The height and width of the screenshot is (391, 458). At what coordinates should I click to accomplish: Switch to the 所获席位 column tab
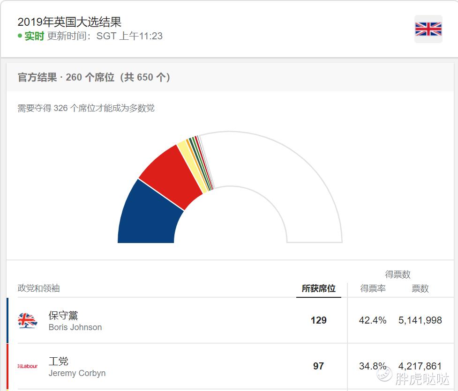click(318, 288)
